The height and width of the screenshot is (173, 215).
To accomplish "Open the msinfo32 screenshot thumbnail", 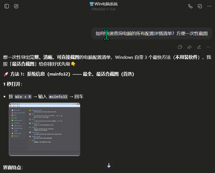I will point(45,129).
